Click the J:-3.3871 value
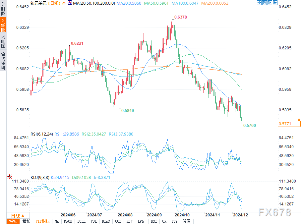The image size is (301, 224). pos(102,177)
